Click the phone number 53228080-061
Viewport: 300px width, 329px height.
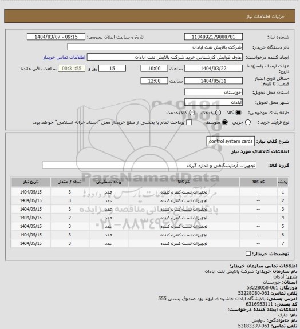(254, 293)
